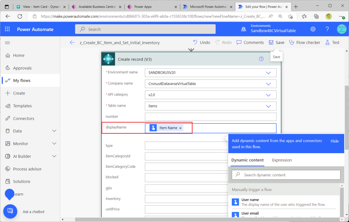349x222 pixels.
Task: Open browser settings and more menu
Action: pos(342,16)
